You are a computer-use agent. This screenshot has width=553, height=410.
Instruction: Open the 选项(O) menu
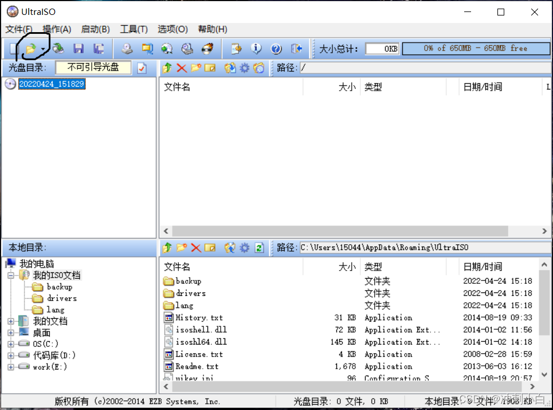point(172,29)
